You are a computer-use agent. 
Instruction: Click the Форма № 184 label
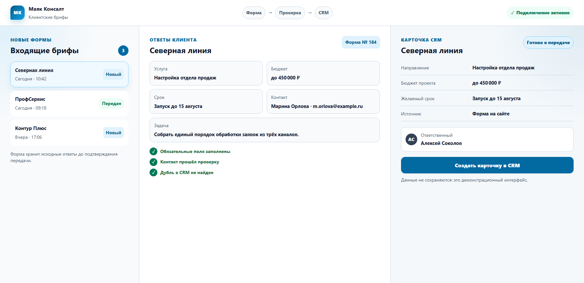361,42
